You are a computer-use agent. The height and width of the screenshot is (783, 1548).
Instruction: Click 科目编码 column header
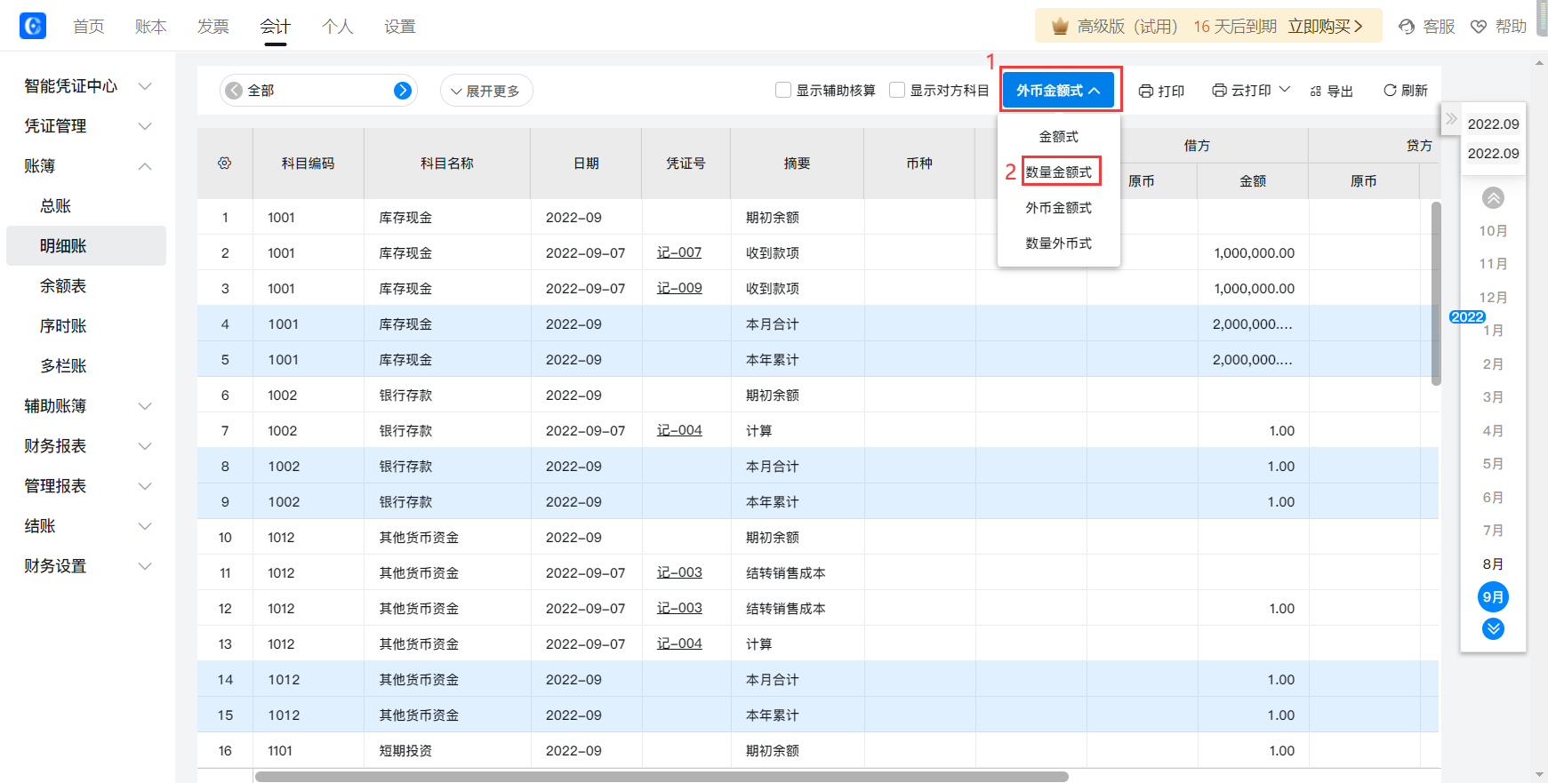click(x=309, y=164)
